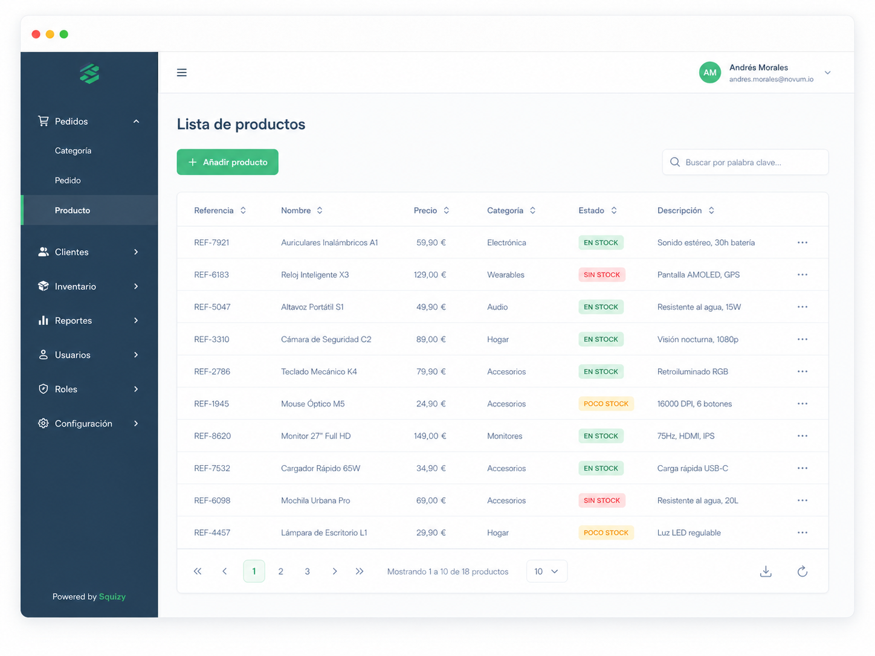Click the refresh icon below table
The image size is (875, 656).
[x=802, y=571]
